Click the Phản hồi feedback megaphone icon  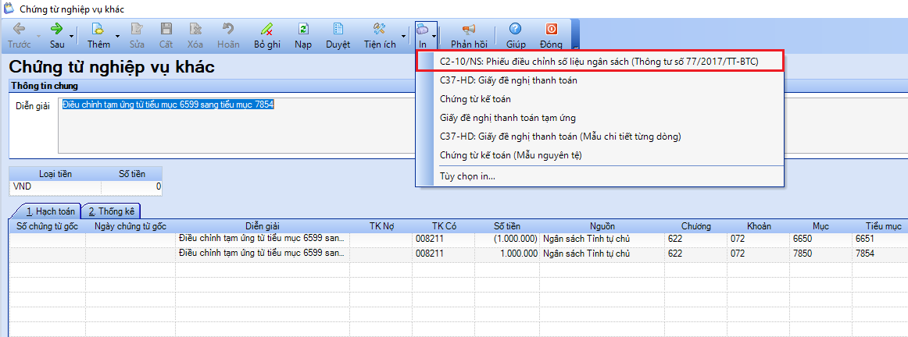pyautogui.click(x=469, y=30)
